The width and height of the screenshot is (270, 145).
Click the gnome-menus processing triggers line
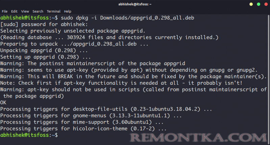coord(91,116)
